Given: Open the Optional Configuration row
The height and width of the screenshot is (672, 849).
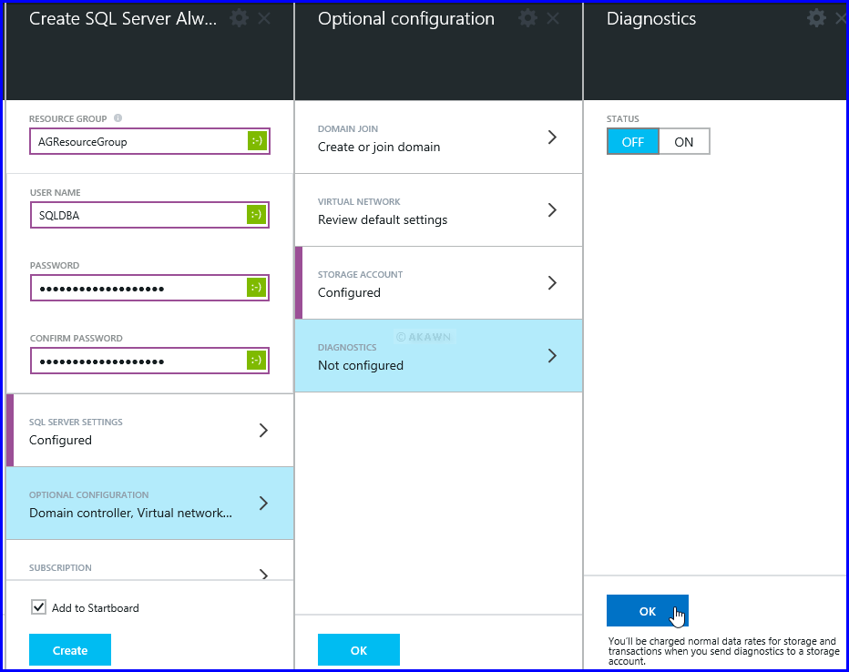Looking at the screenshot, I should coord(150,504).
